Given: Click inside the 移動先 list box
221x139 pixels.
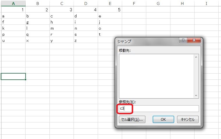Looking at the screenshot, I should pyautogui.click(x=156, y=76).
